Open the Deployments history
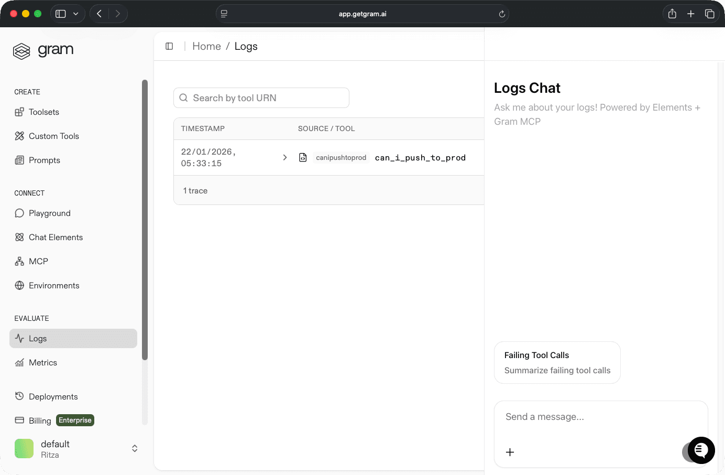Screen dimensions: 725x475 [53, 396]
